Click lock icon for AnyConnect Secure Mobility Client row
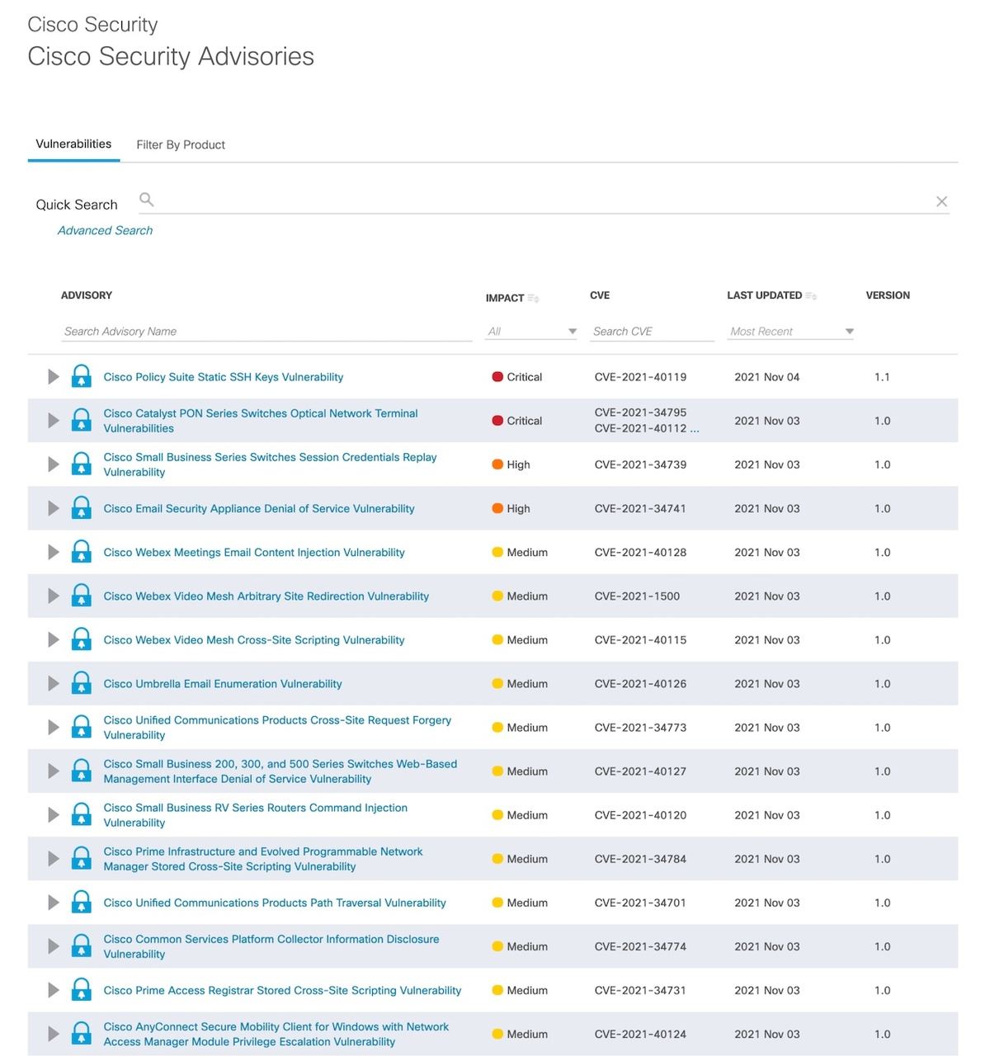Image resolution: width=990 pixels, height=1061 pixels. pos(81,1033)
